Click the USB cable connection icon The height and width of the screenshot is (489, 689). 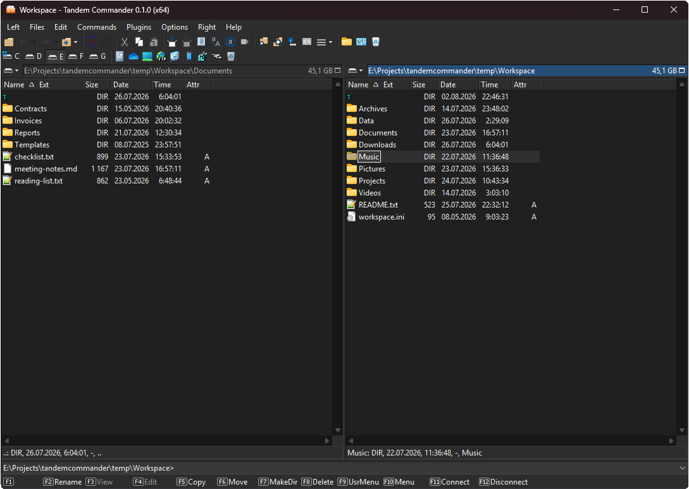tap(216, 56)
